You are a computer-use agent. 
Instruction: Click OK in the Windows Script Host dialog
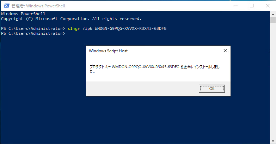(x=212, y=89)
